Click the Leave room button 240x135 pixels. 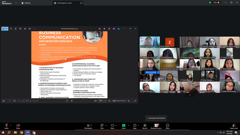tap(234, 126)
